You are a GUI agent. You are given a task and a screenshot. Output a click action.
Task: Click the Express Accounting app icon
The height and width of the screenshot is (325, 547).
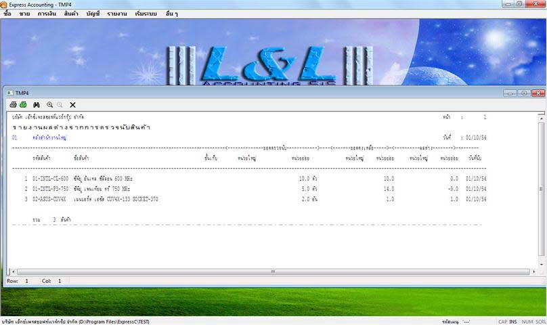pyautogui.click(x=5, y=4)
